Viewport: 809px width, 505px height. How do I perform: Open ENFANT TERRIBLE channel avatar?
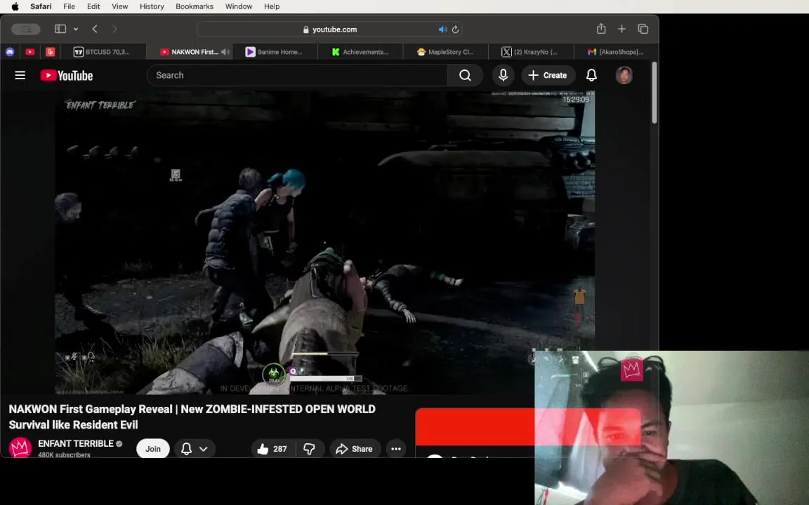20,447
